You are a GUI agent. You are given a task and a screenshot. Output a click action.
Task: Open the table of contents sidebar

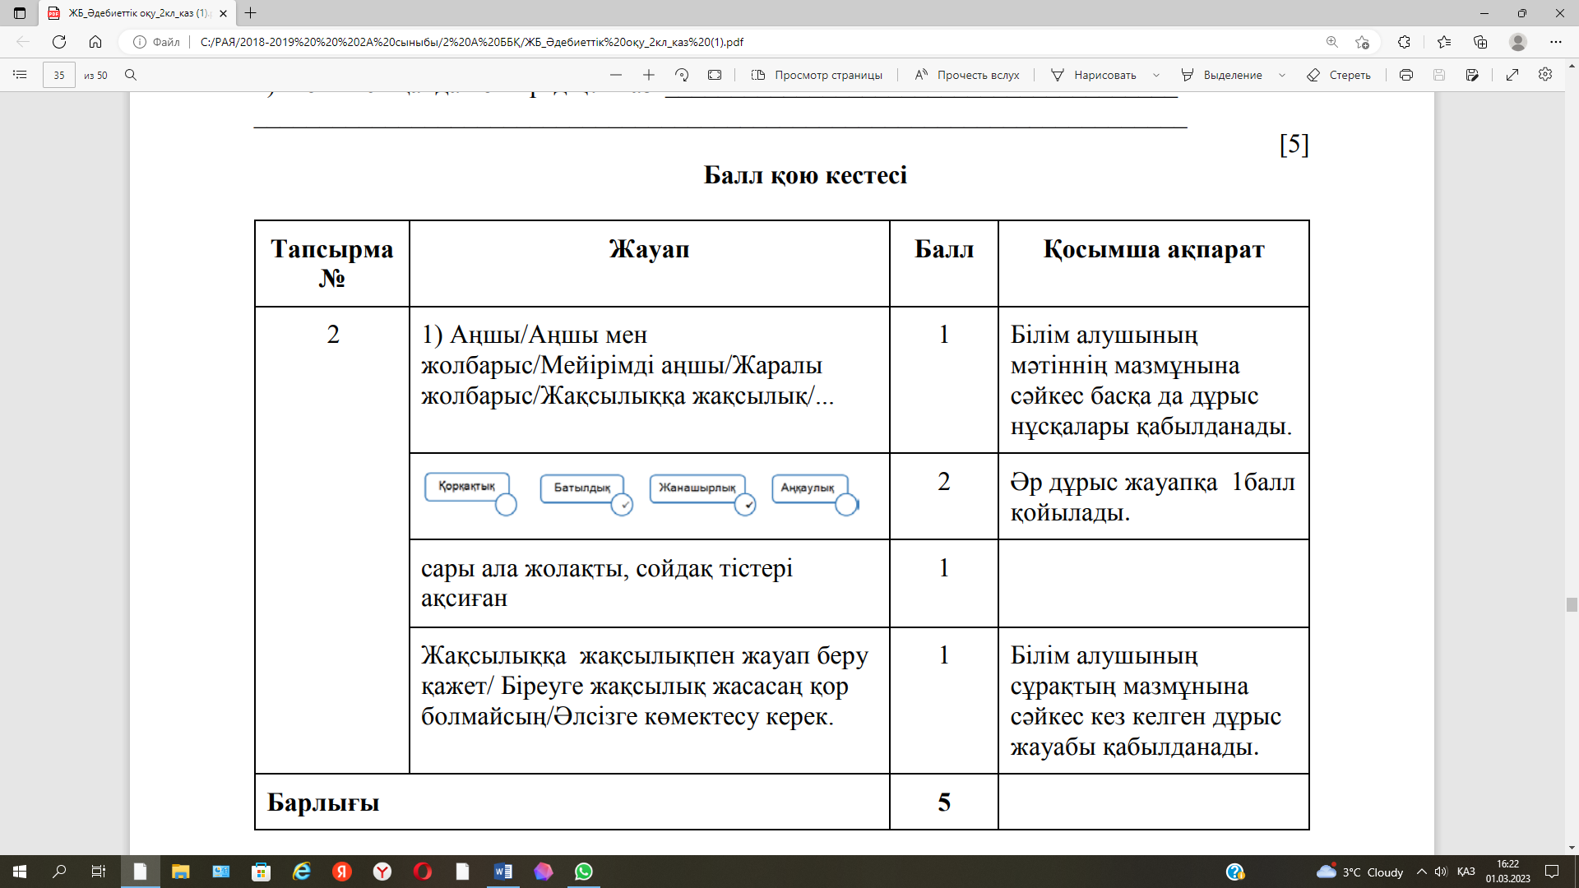(20, 75)
